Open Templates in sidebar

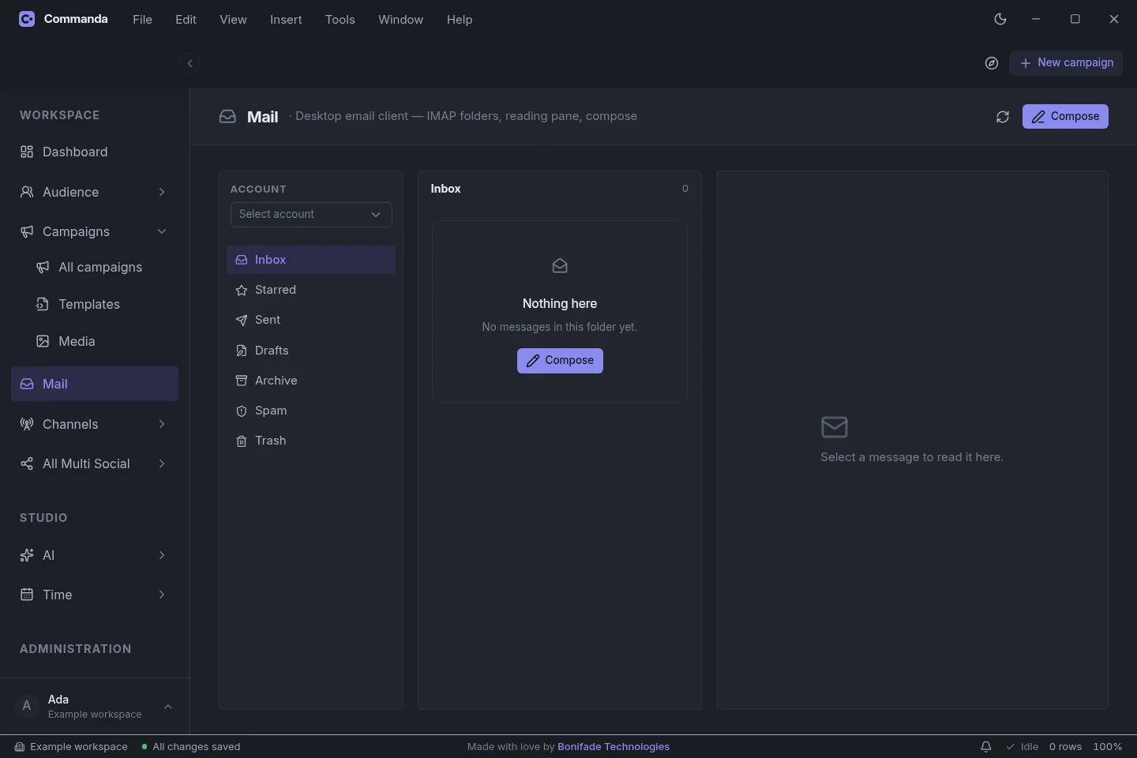[x=103, y=304]
